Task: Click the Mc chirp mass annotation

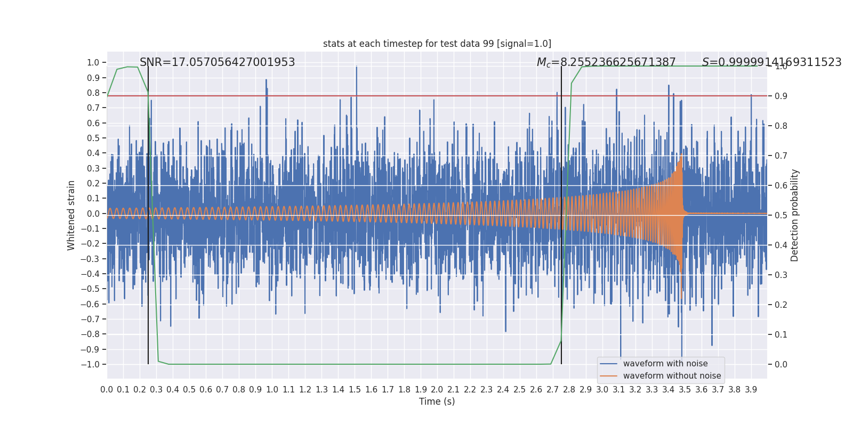Action: (606, 62)
